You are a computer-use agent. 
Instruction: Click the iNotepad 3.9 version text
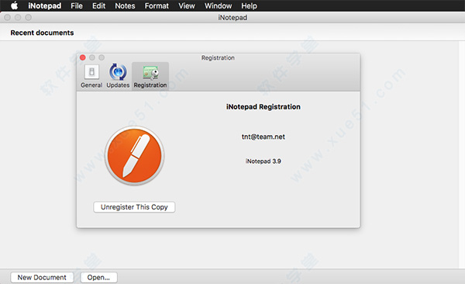pyautogui.click(x=263, y=161)
